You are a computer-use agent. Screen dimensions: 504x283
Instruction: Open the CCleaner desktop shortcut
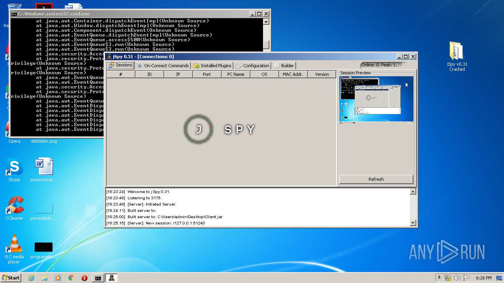click(x=14, y=208)
